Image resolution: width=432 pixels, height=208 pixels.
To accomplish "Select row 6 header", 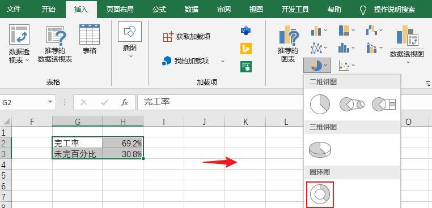I will point(6,186).
